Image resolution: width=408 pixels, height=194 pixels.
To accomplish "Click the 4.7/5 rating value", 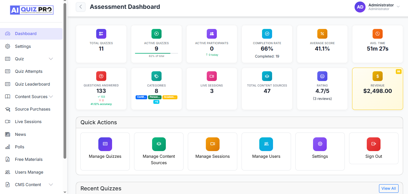I will (322, 91).
